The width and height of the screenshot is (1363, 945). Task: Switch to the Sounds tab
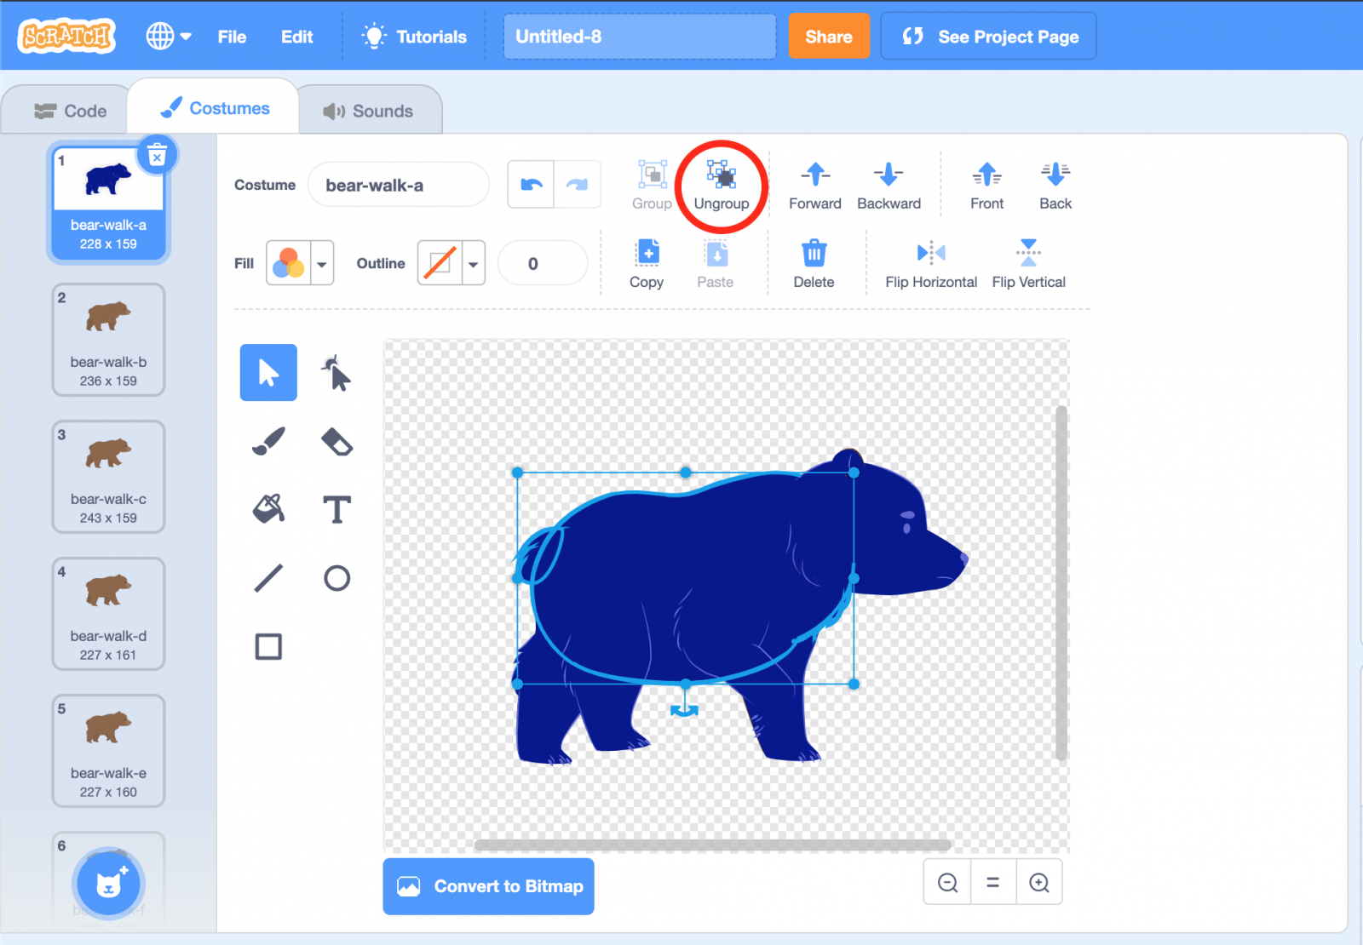tap(370, 109)
